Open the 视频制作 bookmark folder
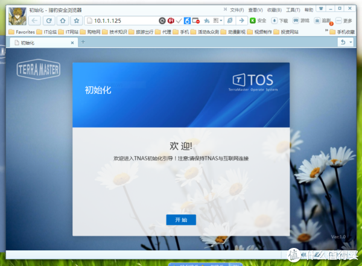The image size is (362, 266). (x=259, y=32)
